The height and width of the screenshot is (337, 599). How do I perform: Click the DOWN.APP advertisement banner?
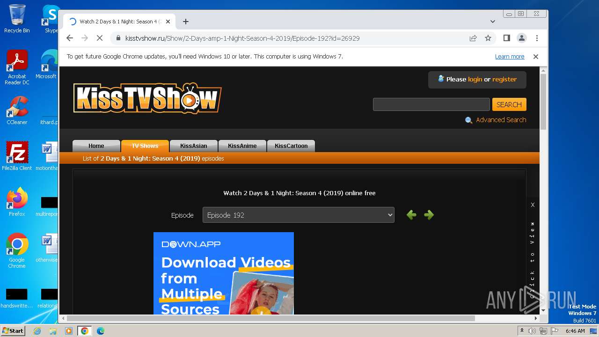(224, 273)
